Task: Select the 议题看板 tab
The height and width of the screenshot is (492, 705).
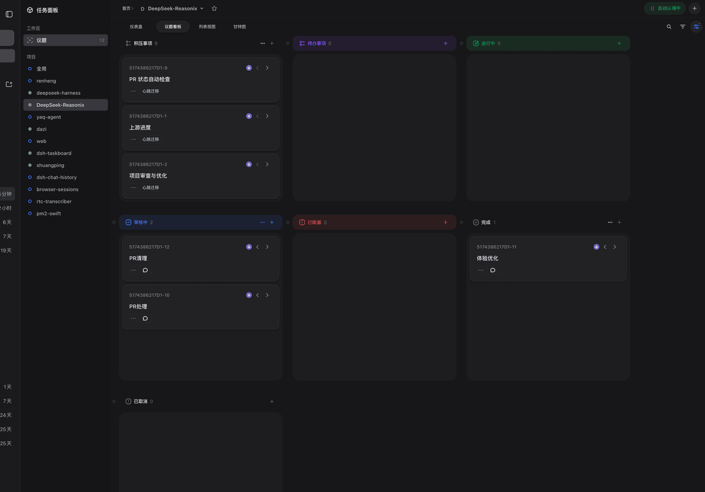Action: [x=173, y=26]
